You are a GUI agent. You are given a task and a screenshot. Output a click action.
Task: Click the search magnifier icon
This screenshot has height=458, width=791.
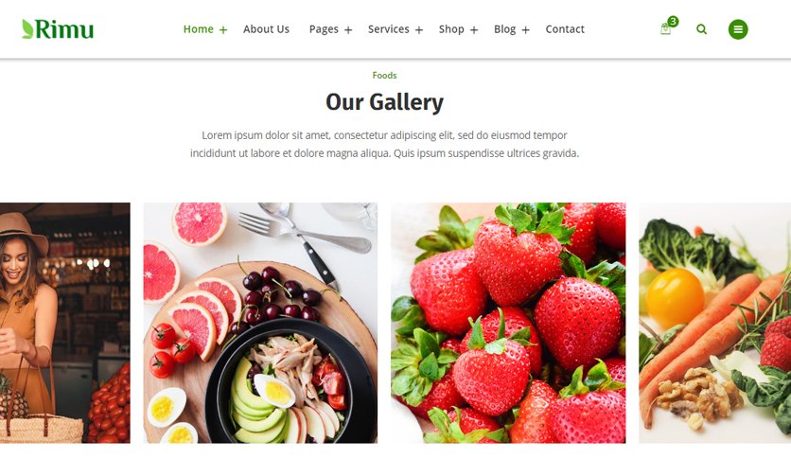pos(701,29)
